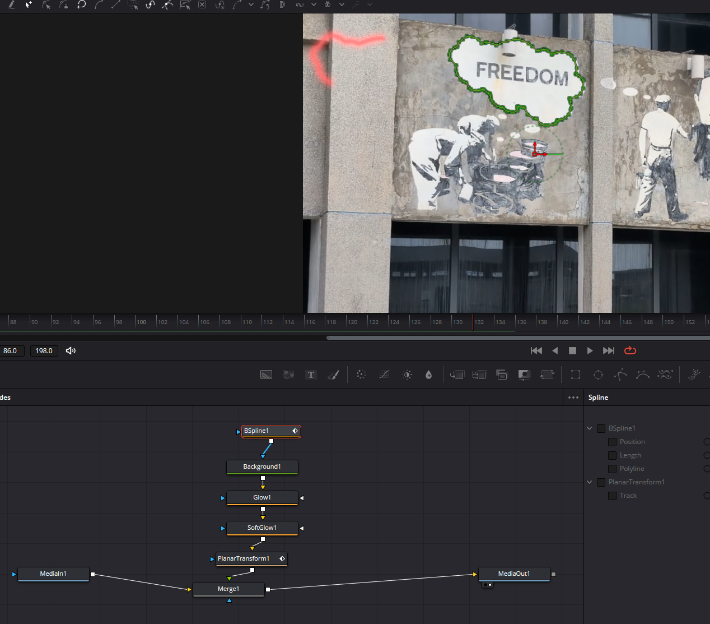710x624 pixels.
Task: Select the MediaIn1 node
Action: [x=53, y=574]
